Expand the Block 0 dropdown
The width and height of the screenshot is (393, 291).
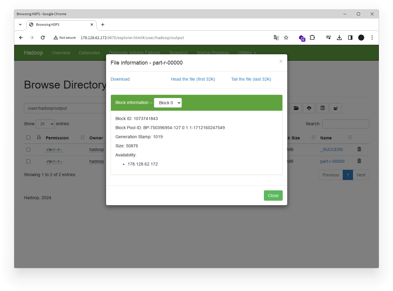click(x=168, y=103)
